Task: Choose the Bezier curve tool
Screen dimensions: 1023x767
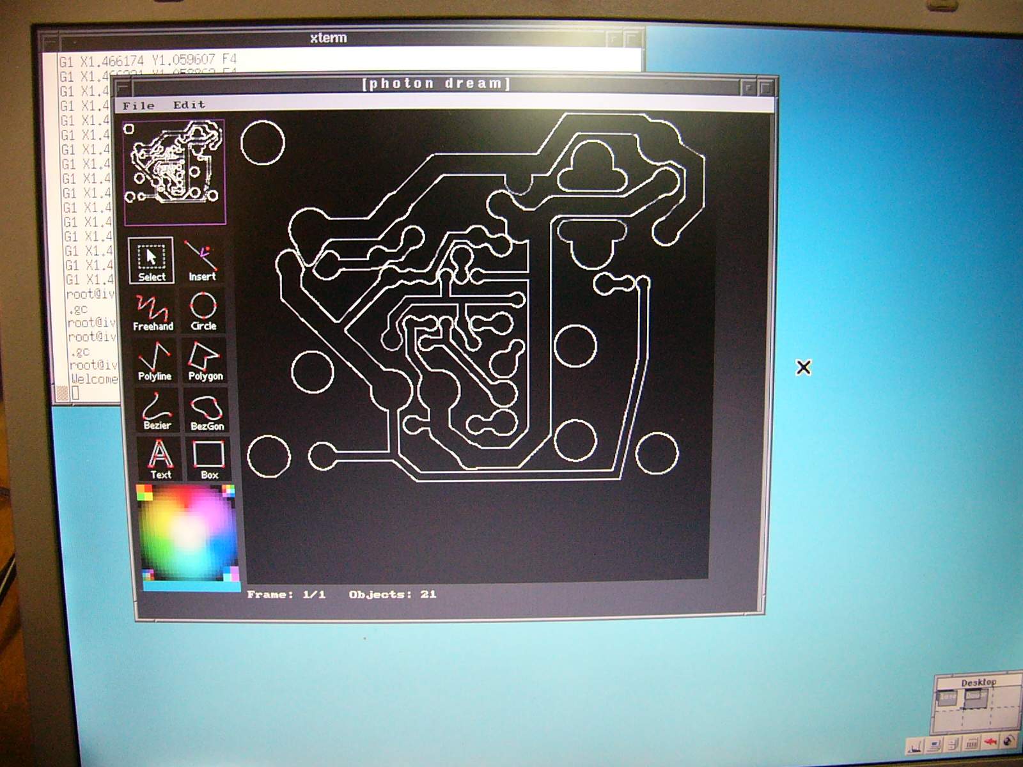Action: click(x=157, y=411)
